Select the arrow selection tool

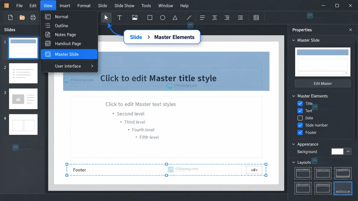click(106, 17)
